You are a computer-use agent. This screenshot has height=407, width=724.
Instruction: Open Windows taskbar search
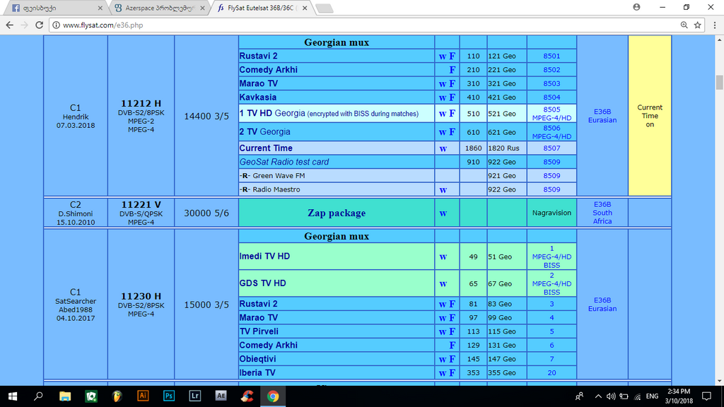(x=39, y=396)
